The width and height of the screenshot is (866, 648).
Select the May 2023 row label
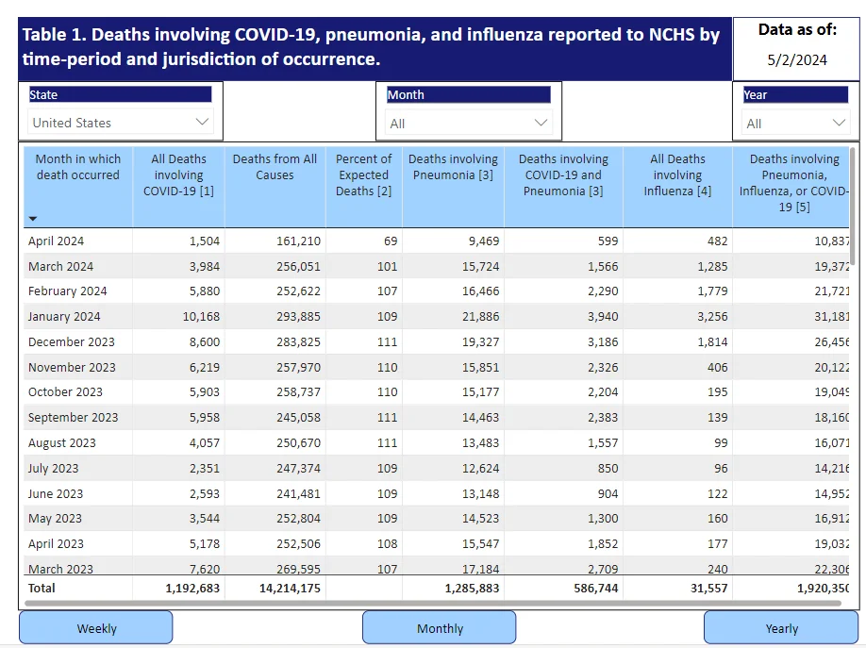[55, 519]
